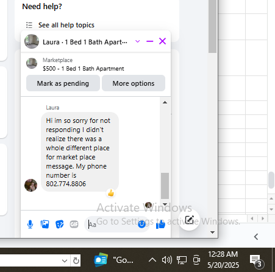Open the notification center with 3 alerts
Image resolution: width=275 pixels, height=272 pixels.
tap(257, 261)
